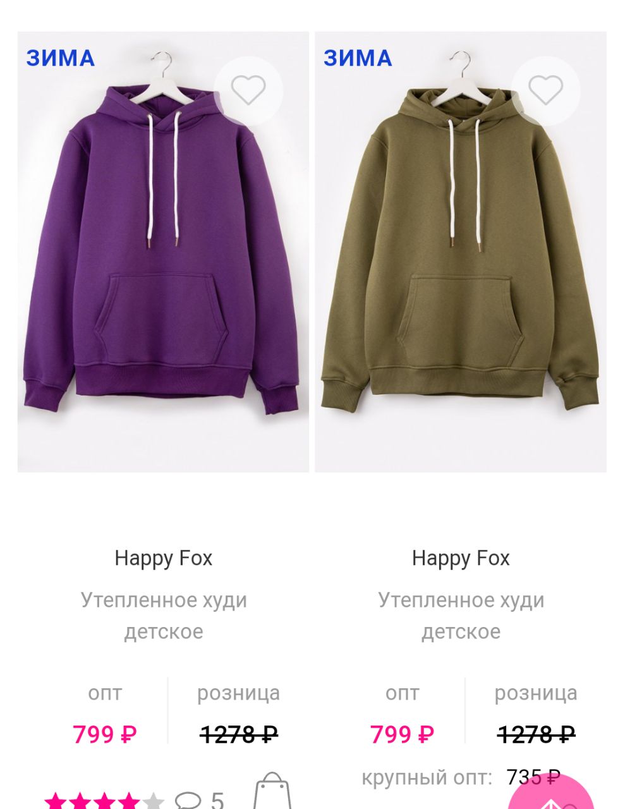The width and height of the screenshot is (630, 809).
Task: Toggle the heart icon on olive hoodie
Action: click(545, 90)
